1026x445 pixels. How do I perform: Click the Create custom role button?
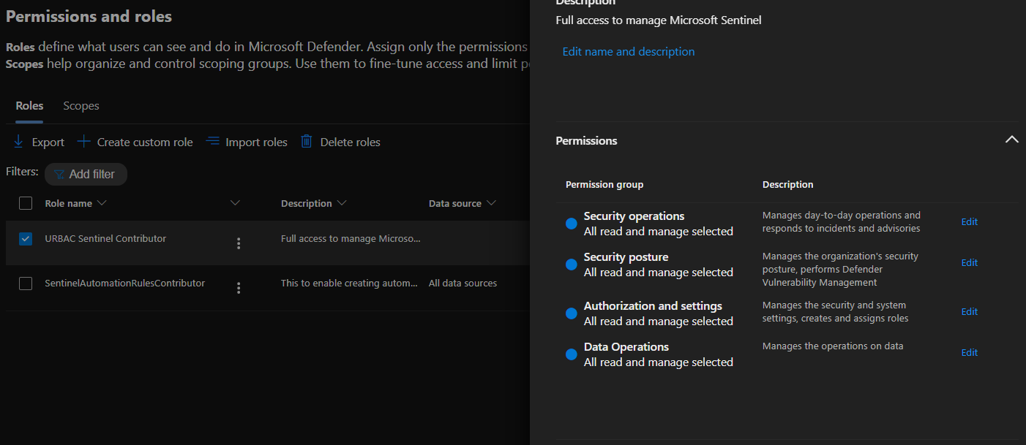tap(135, 142)
